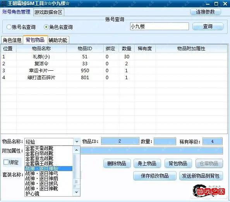Choose 护心镜 from the list
This screenshot has width=230, height=202.
click(48, 194)
